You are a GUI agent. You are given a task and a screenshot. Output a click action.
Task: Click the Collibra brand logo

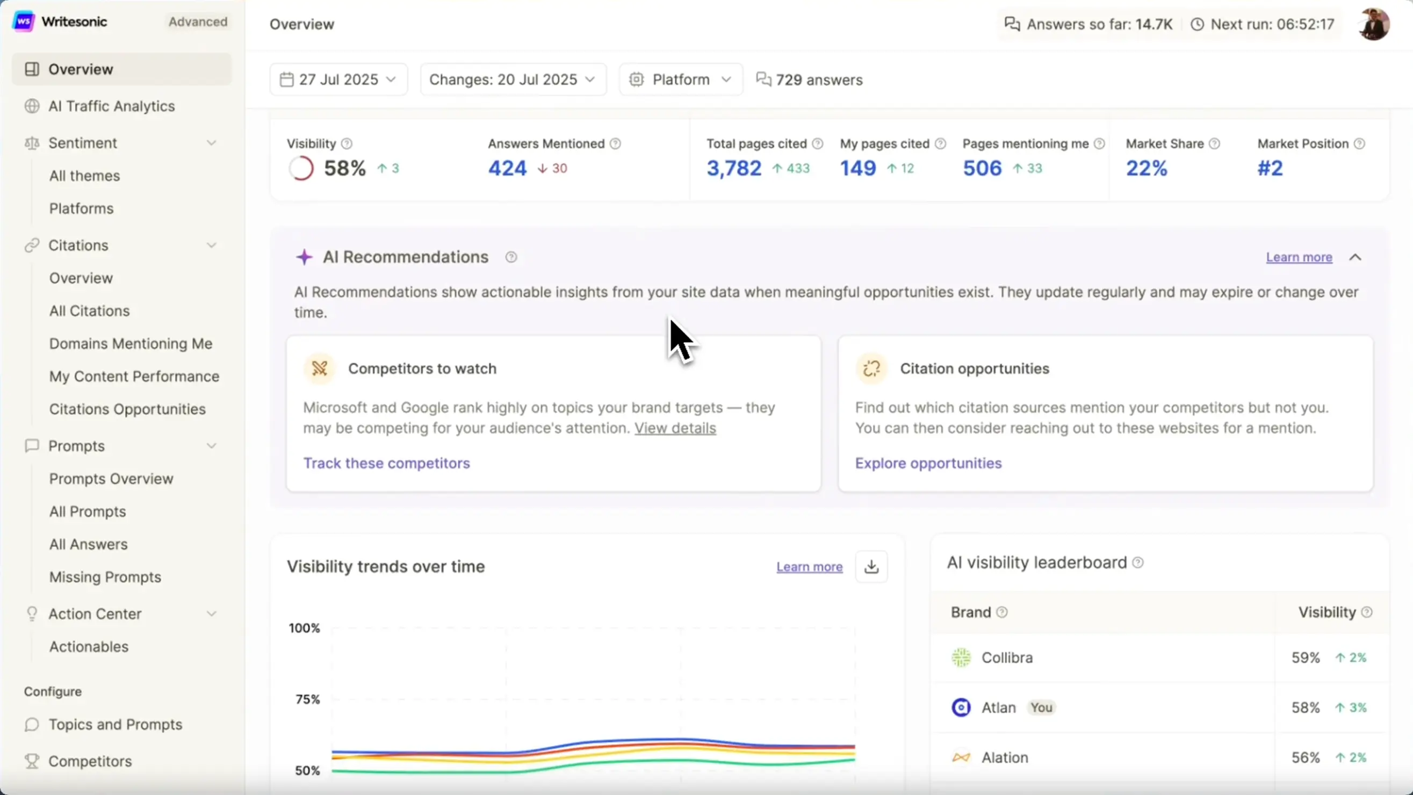(x=961, y=657)
